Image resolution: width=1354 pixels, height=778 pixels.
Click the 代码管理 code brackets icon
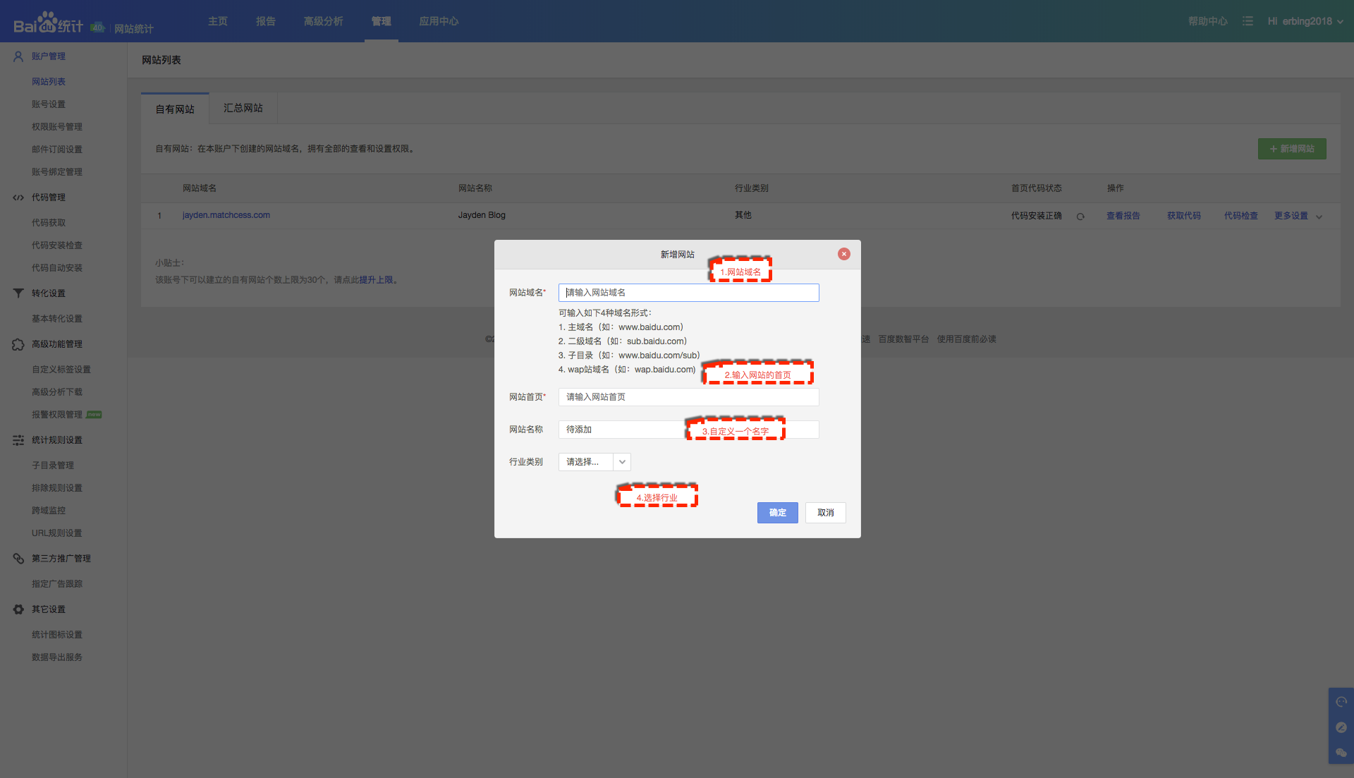pyautogui.click(x=18, y=197)
